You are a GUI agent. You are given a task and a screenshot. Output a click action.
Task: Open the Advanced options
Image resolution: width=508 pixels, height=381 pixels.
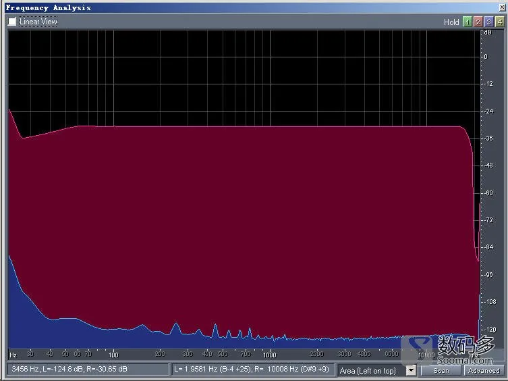click(x=484, y=370)
